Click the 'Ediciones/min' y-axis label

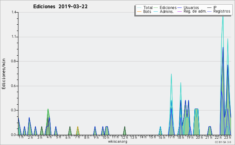(4, 74)
